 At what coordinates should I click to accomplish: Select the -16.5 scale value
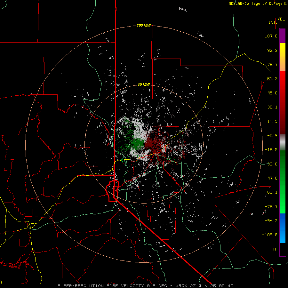click(x=271, y=150)
